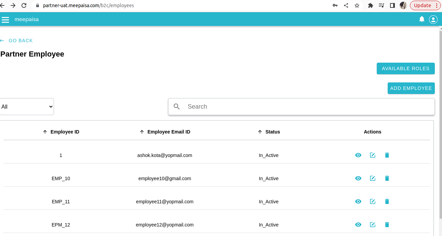Viewport: 442px width, 236px height.
Task: Bookmark this page with the star
Action: click(357, 5)
